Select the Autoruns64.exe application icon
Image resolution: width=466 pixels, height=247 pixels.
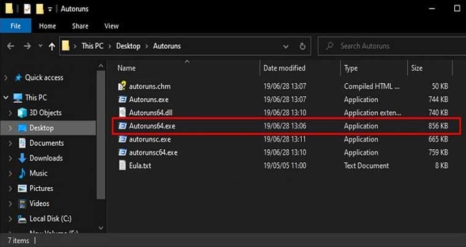click(x=122, y=126)
